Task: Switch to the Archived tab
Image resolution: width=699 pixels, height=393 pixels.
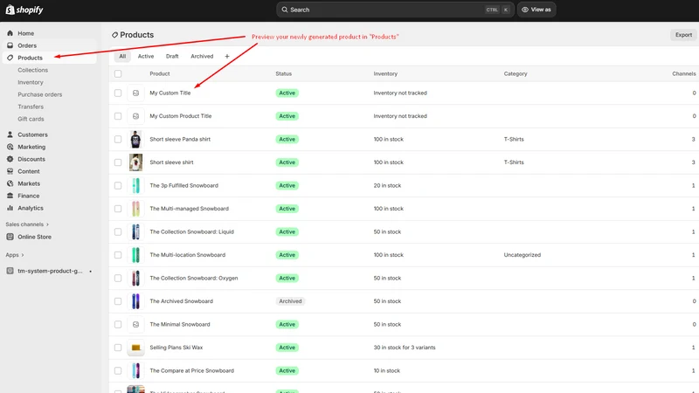Action: coord(202,56)
